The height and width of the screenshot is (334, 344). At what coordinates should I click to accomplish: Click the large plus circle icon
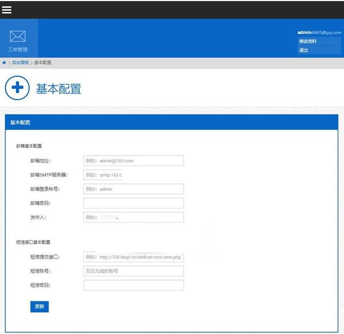[x=17, y=88]
